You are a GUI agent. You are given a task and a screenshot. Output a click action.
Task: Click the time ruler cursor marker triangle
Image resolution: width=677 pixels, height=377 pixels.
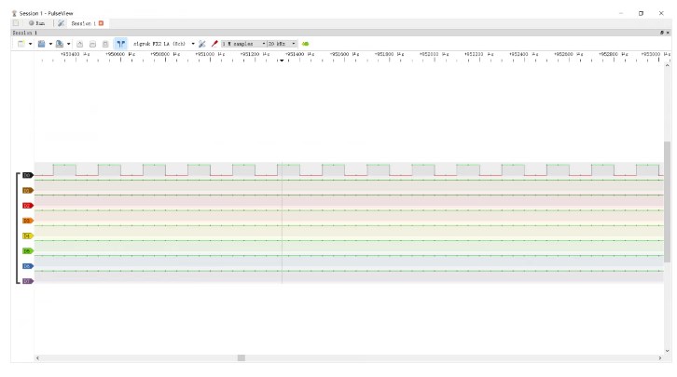tap(282, 61)
